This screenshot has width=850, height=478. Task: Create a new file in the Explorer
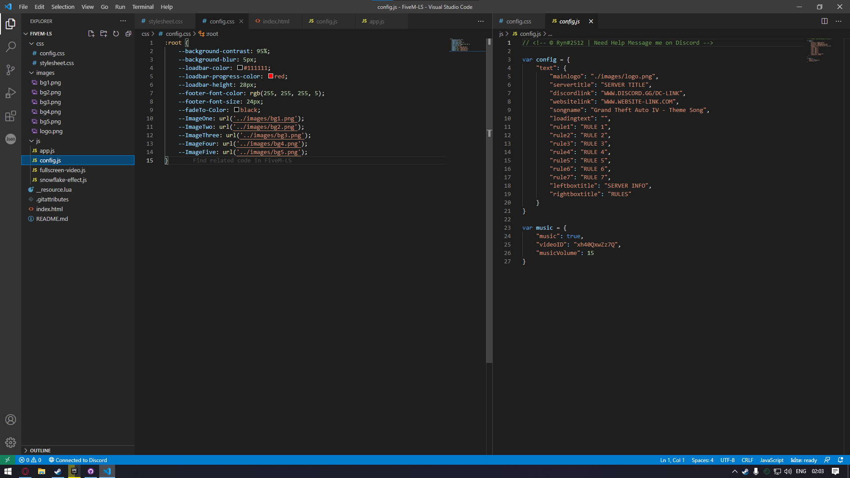click(x=91, y=33)
